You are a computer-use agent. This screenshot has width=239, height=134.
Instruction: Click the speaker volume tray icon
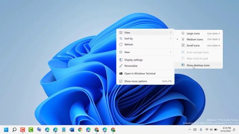click(211, 130)
